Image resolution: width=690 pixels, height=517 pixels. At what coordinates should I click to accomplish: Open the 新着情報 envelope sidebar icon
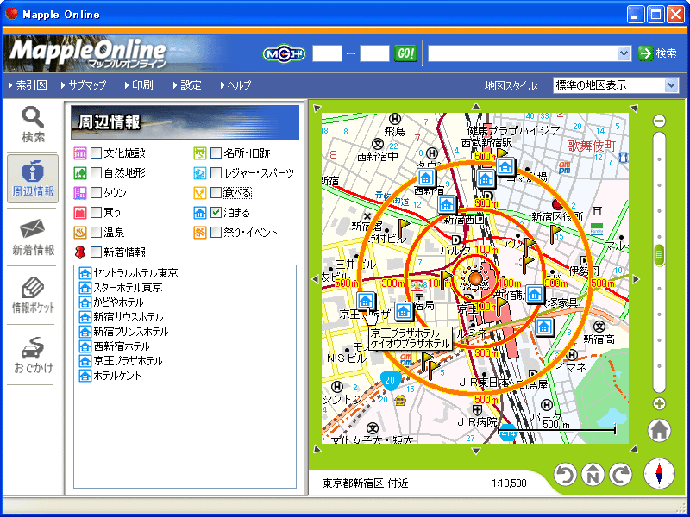pyautogui.click(x=33, y=238)
